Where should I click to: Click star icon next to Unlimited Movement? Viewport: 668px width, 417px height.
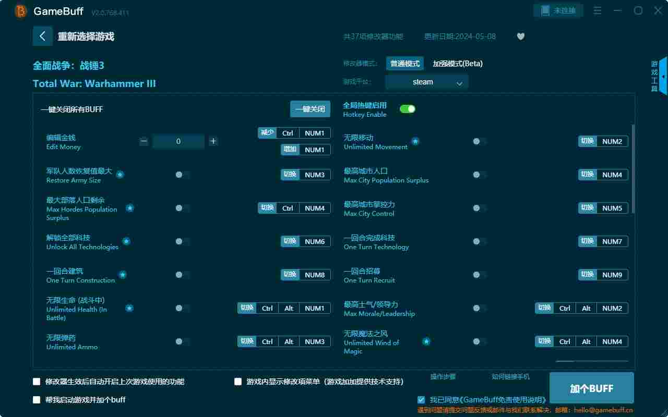(415, 141)
